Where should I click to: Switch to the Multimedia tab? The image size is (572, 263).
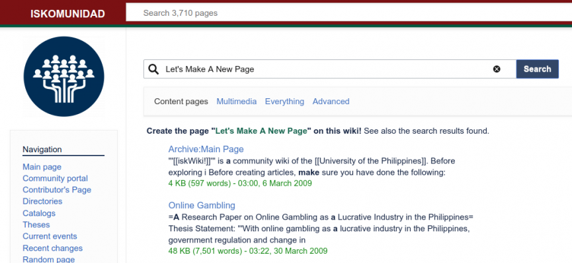pos(236,102)
